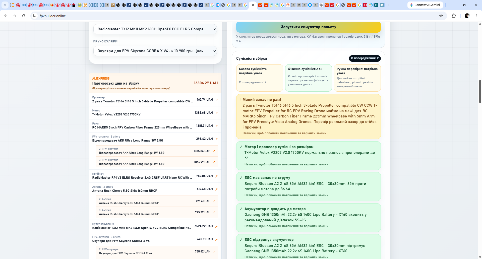Open the RC MARK5 frame link in price list

[142, 127]
